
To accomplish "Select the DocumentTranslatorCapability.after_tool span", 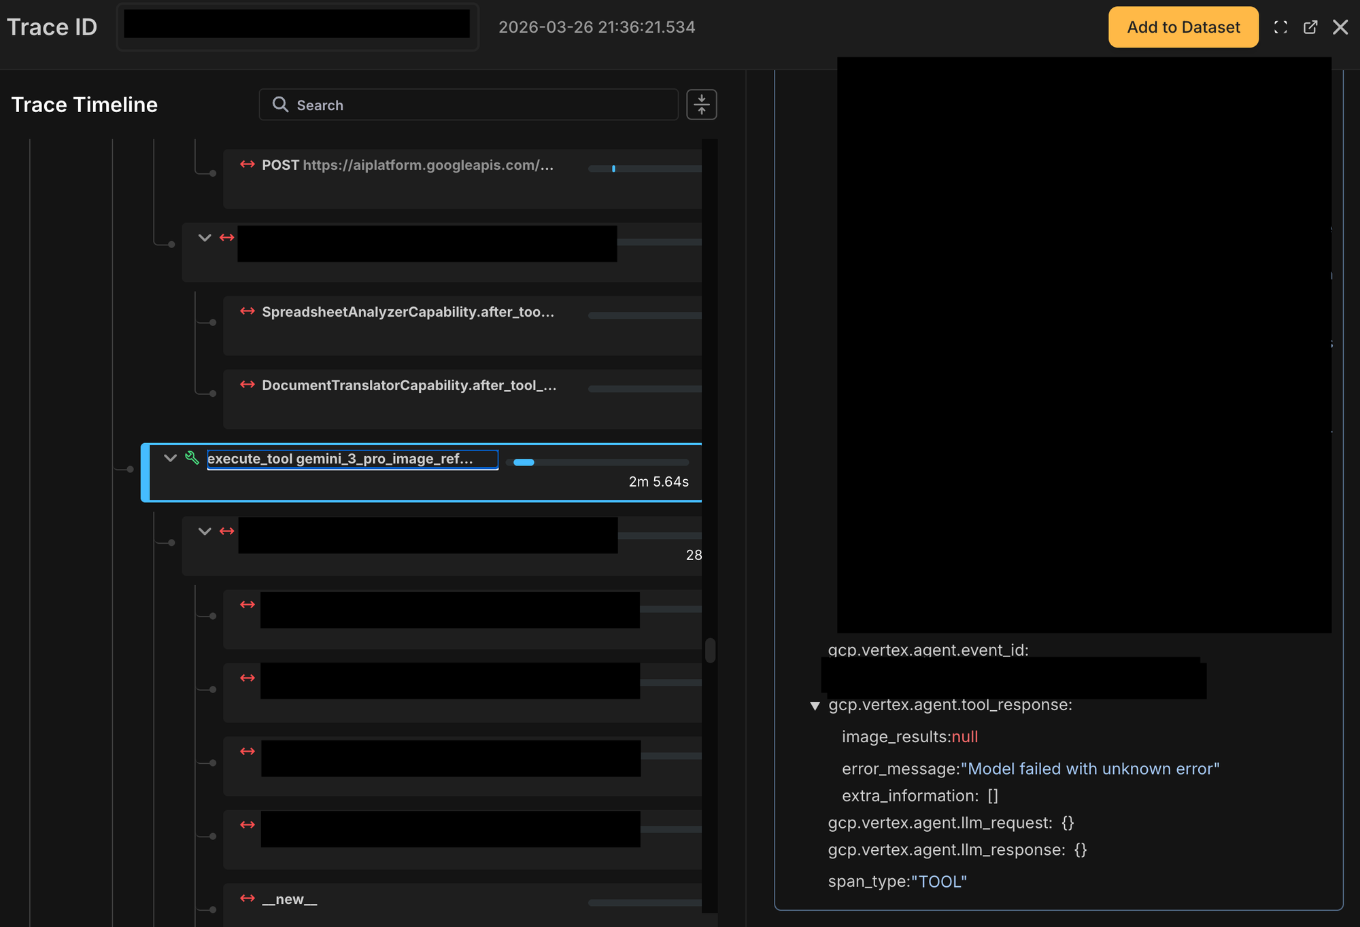I will (408, 385).
